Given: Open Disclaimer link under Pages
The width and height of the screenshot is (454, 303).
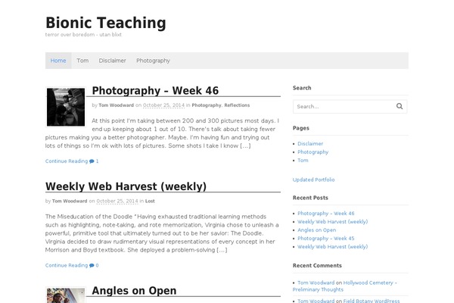Looking at the screenshot, I should pos(310,143).
